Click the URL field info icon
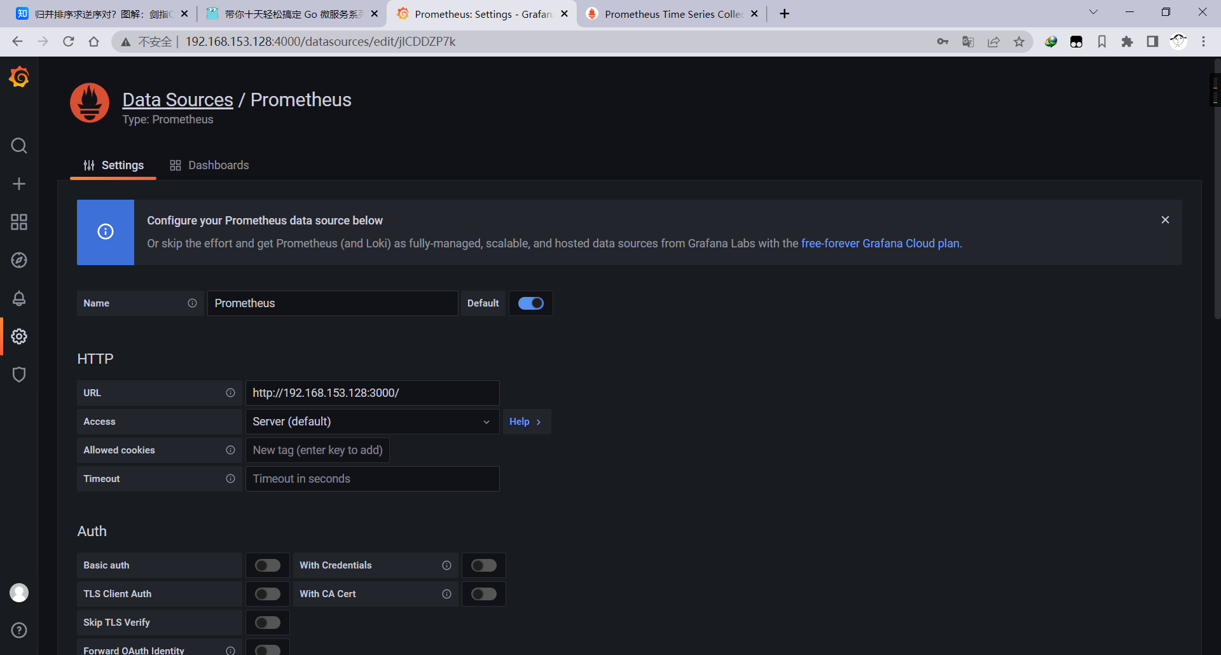This screenshot has width=1221, height=655. tap(230, 393)
